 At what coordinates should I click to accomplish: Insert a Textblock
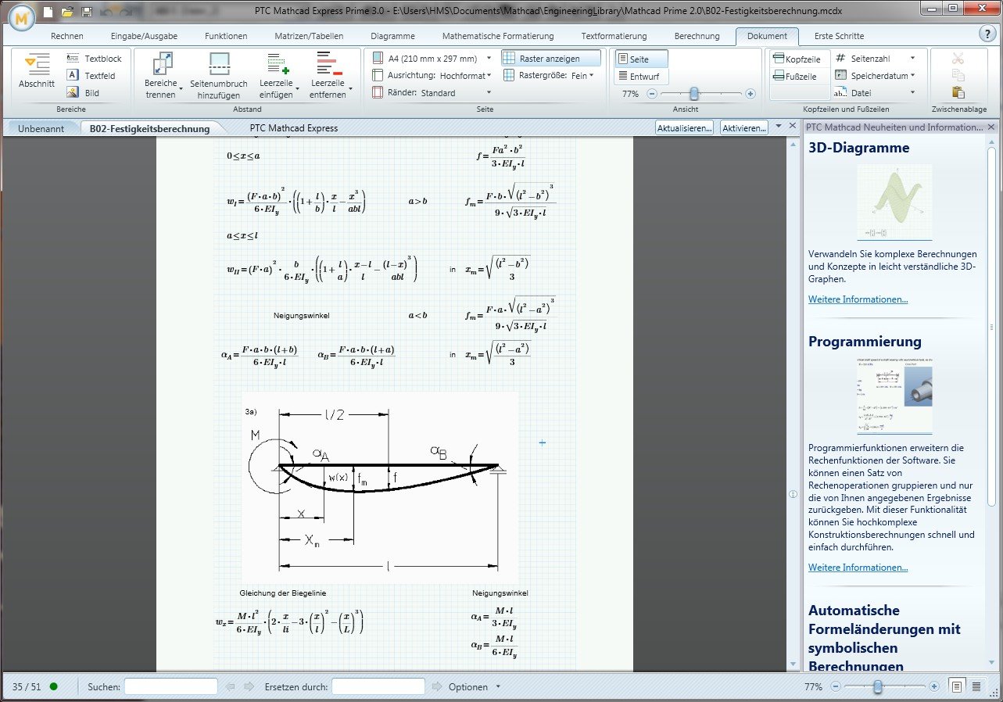tap(93, 59)
